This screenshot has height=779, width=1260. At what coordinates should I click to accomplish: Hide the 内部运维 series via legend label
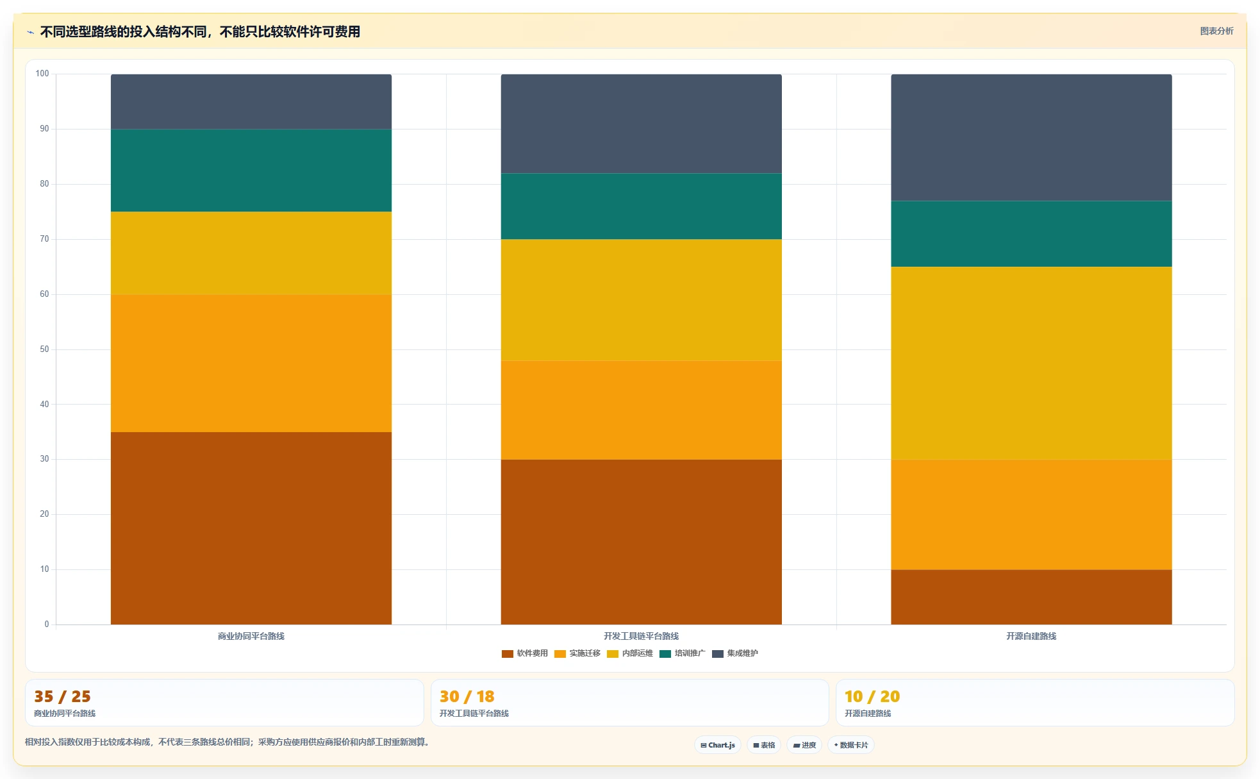(x=637, y=653)
